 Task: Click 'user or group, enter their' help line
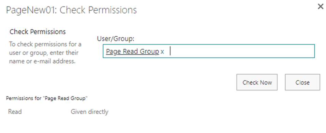point(44,53)
